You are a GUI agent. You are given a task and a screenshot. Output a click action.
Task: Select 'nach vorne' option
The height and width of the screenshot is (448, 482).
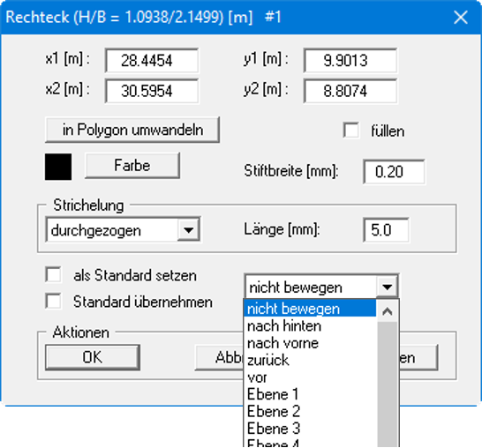pos(310,343)
